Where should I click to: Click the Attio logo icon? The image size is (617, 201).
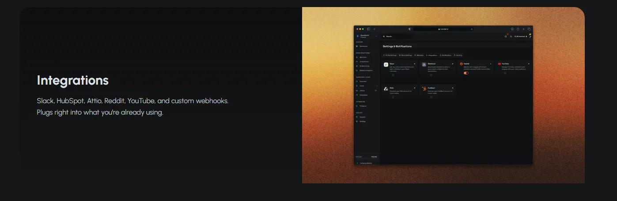point(386,89)
